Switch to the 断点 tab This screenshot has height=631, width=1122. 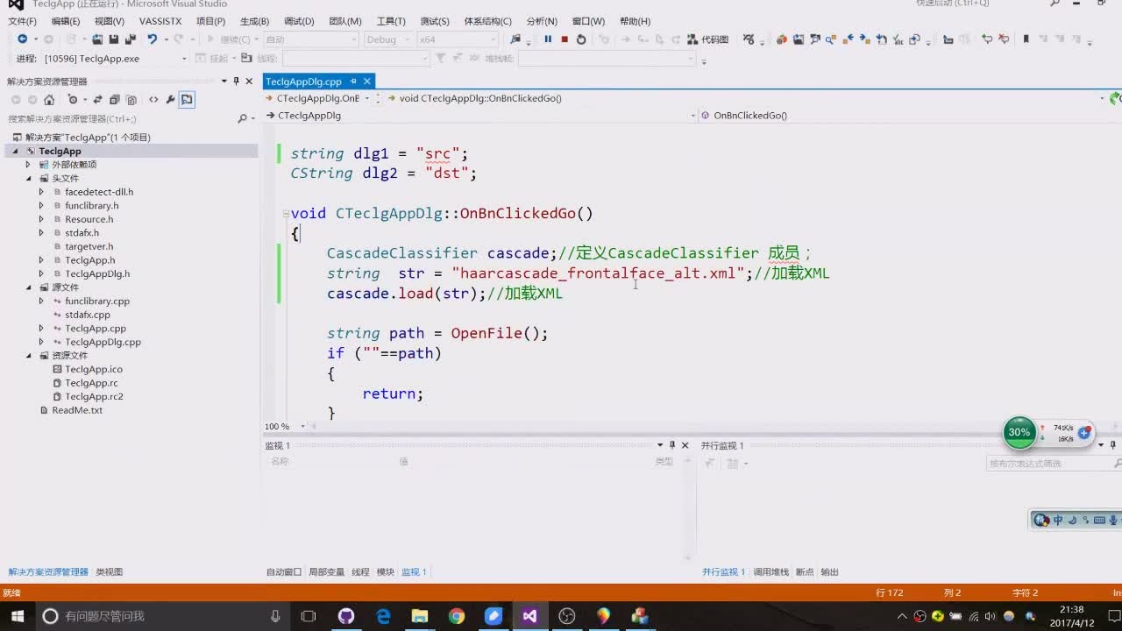pyautogui.click(x=805, y=571)
